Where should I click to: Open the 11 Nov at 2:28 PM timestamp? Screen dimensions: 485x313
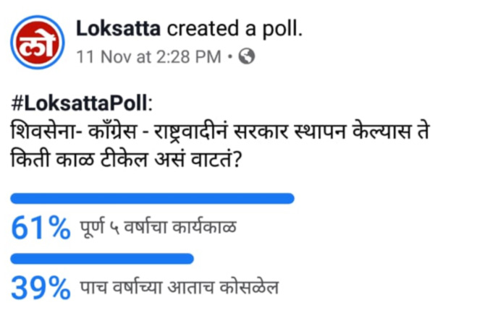[148, 57]
